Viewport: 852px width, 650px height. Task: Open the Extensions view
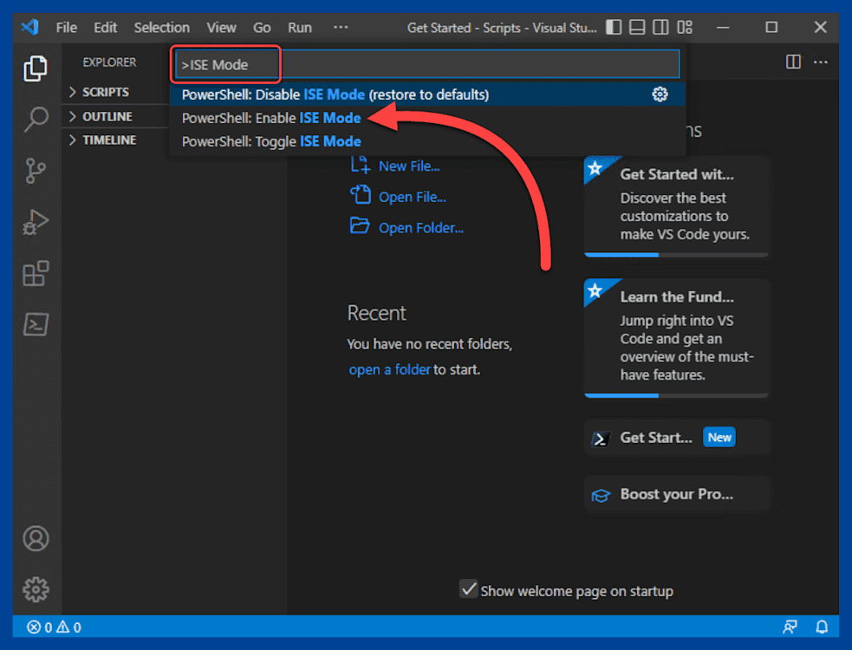click(x=36, y=273)
